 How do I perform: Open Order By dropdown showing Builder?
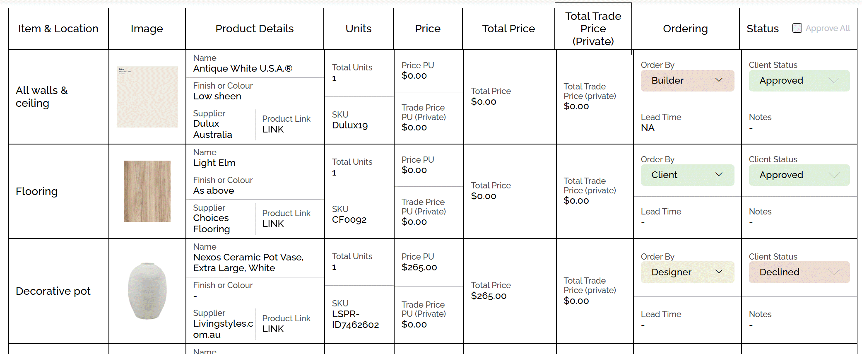pyautogui.click(x=687, y=81)
